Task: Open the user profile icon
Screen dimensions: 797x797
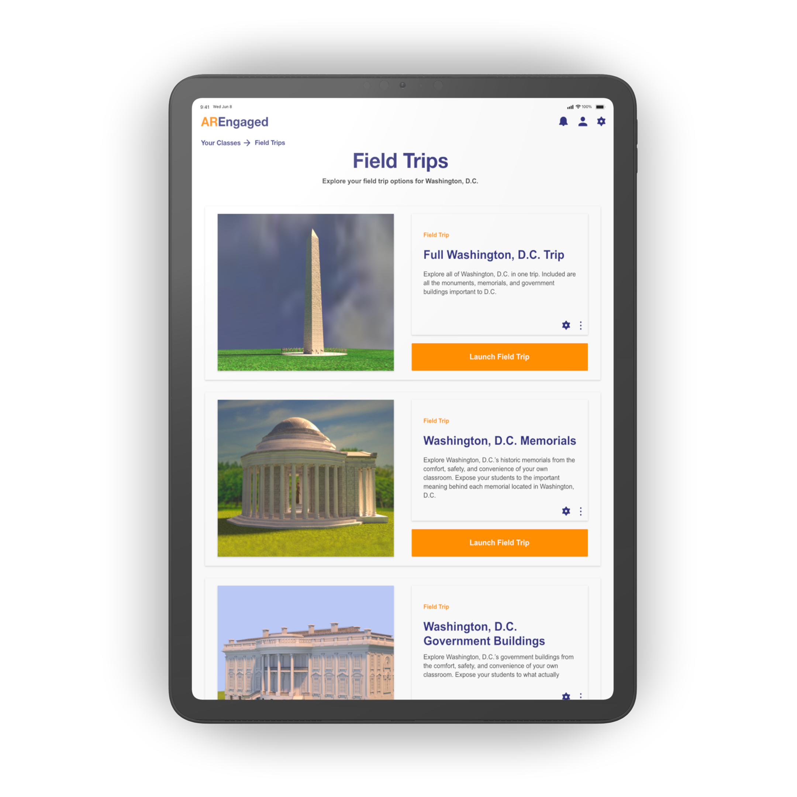Action: click(x=584, y=122)
